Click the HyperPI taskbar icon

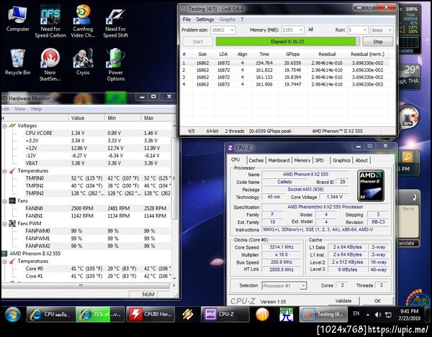pos(287,314)
